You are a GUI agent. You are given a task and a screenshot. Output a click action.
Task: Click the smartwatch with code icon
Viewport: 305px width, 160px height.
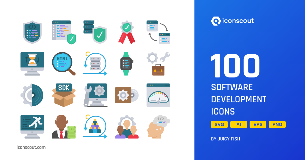(127, 63)
